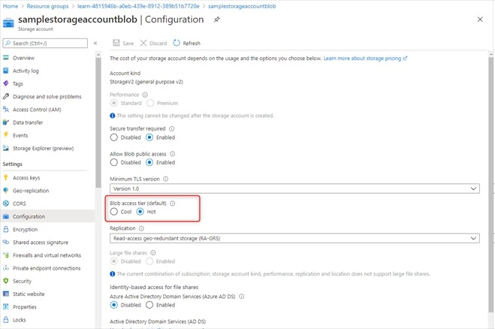The image size is (495, 329).
Task: Open Static website in the sidebar
Action: click(30, 294)
